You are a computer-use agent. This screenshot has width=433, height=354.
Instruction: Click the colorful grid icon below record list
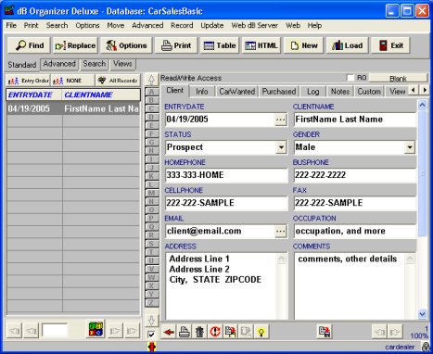(x=96, y=329)
